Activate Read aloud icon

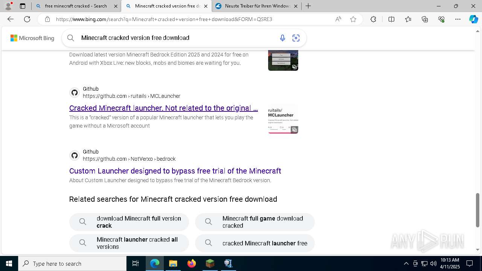pos(338,19)
